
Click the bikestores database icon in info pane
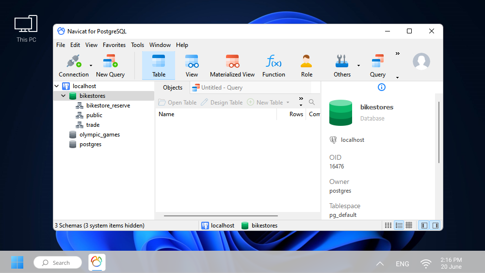(x=340, y=113)
